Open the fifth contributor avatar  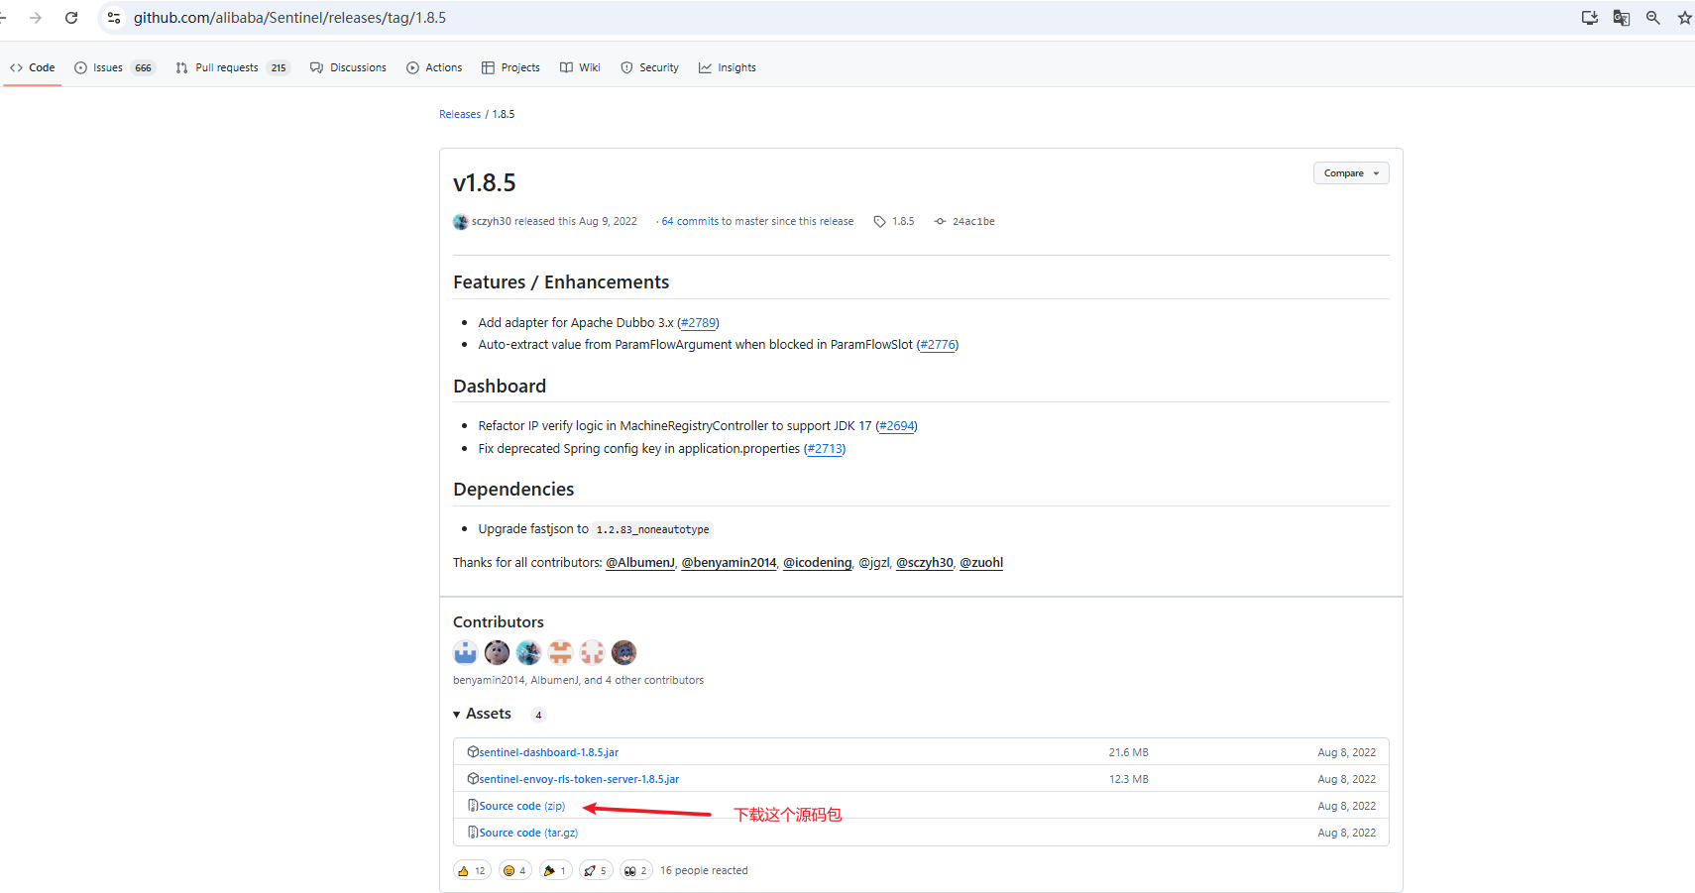pyautogui.click(x=592, y=652)
